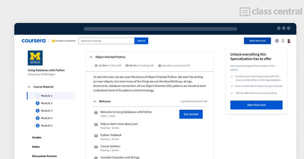Click the Get started button
The height and width of the screenshot is (159, 304).
191,114
